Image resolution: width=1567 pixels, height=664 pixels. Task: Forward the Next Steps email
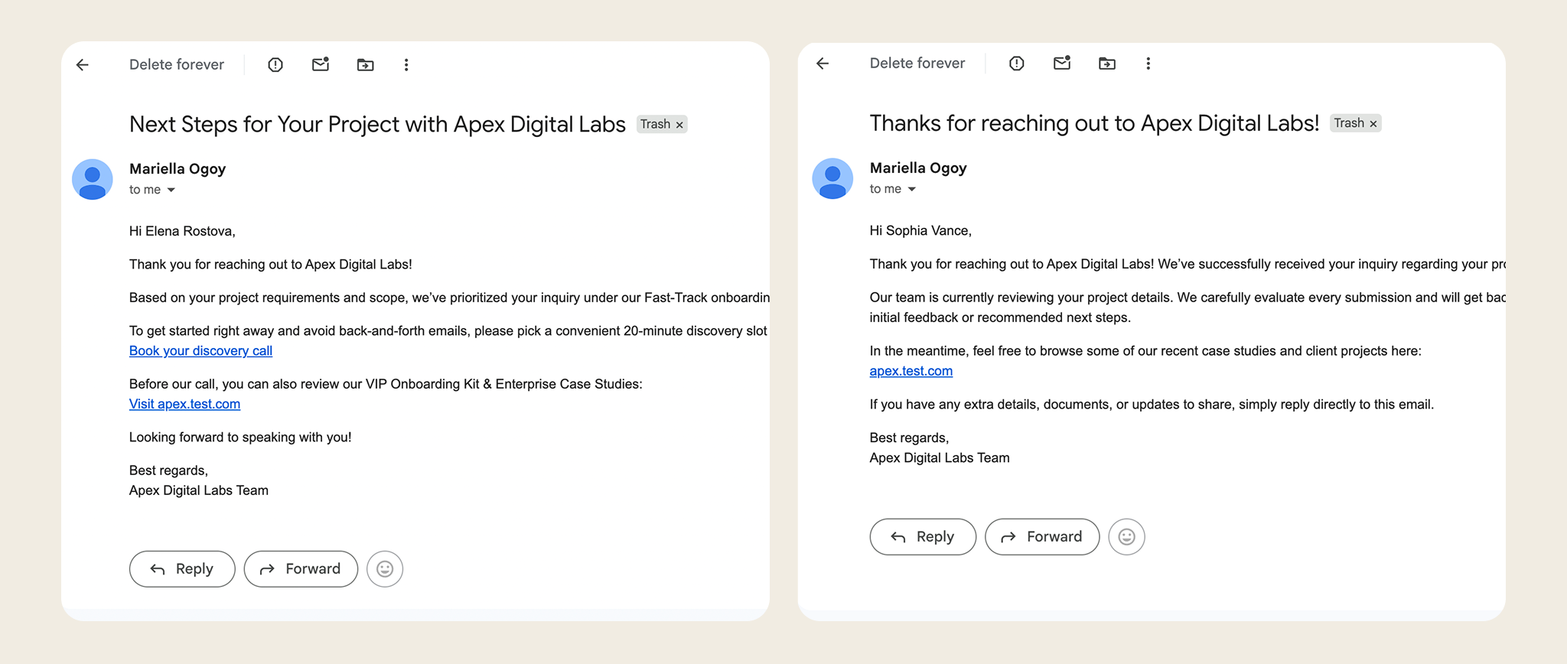301,569
